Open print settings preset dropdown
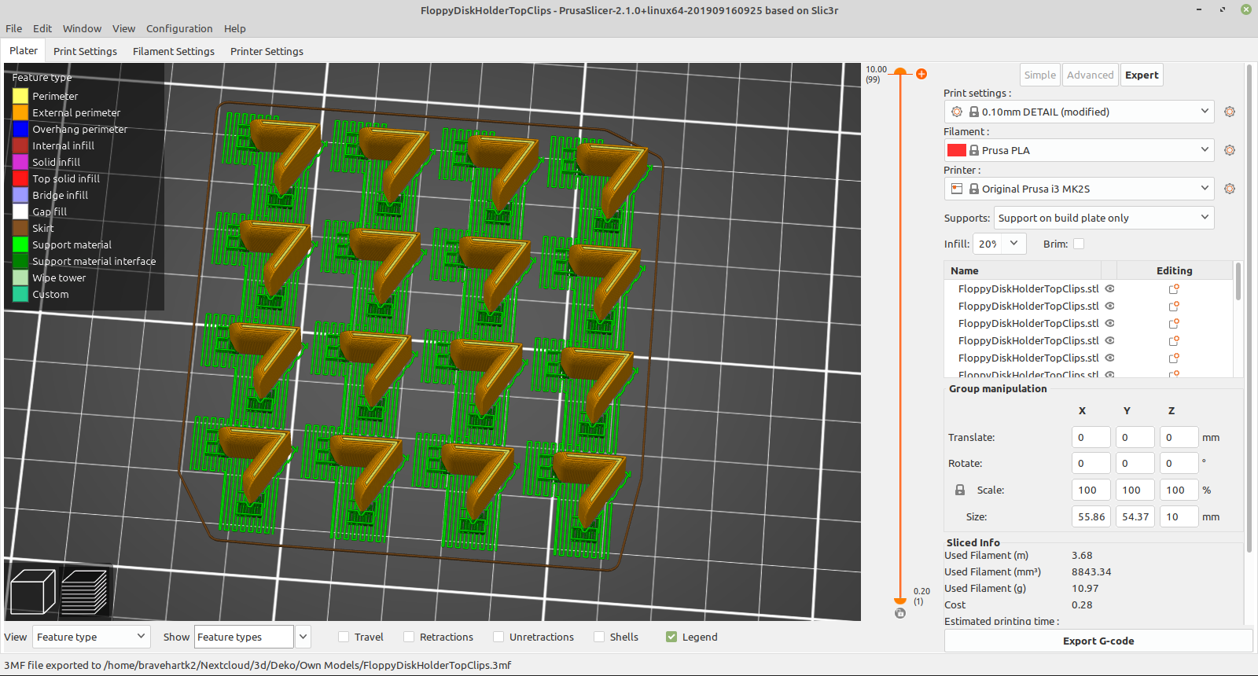This screenshot has height=676, width=1258. click(x=1079, y=112)
